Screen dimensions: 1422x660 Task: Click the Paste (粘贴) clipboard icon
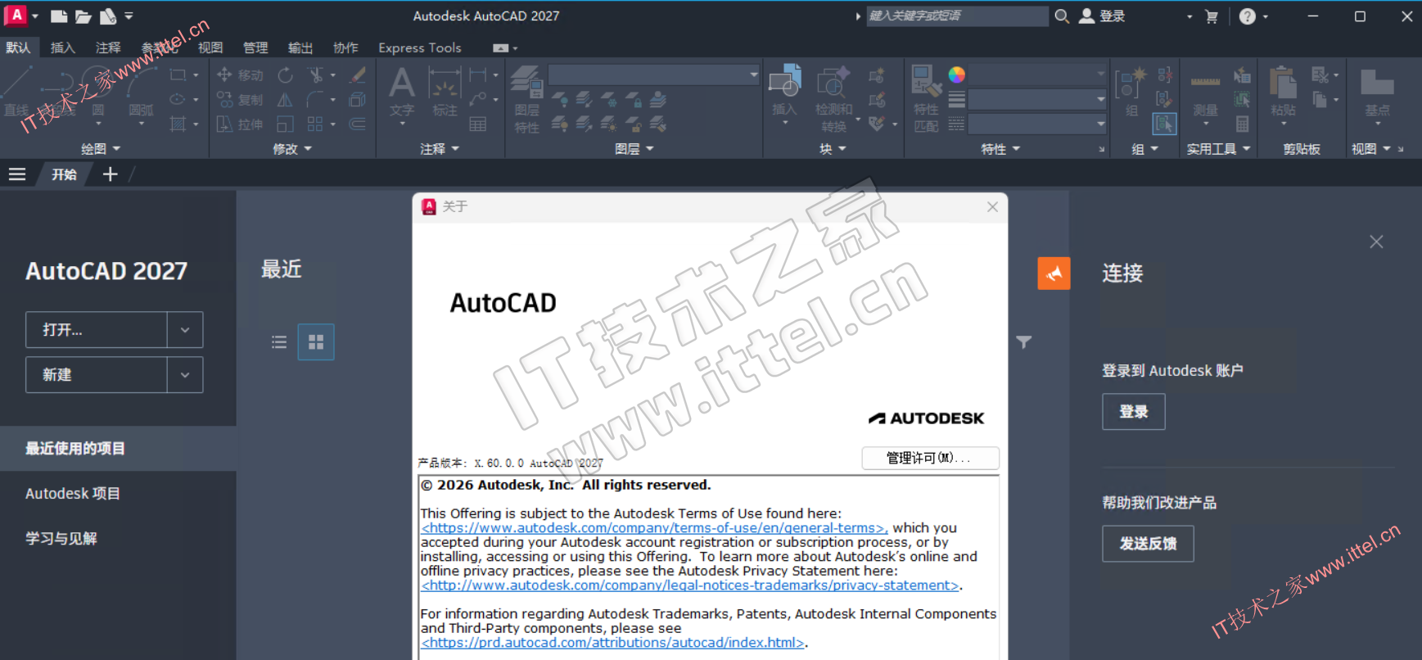click(1283, 85)
